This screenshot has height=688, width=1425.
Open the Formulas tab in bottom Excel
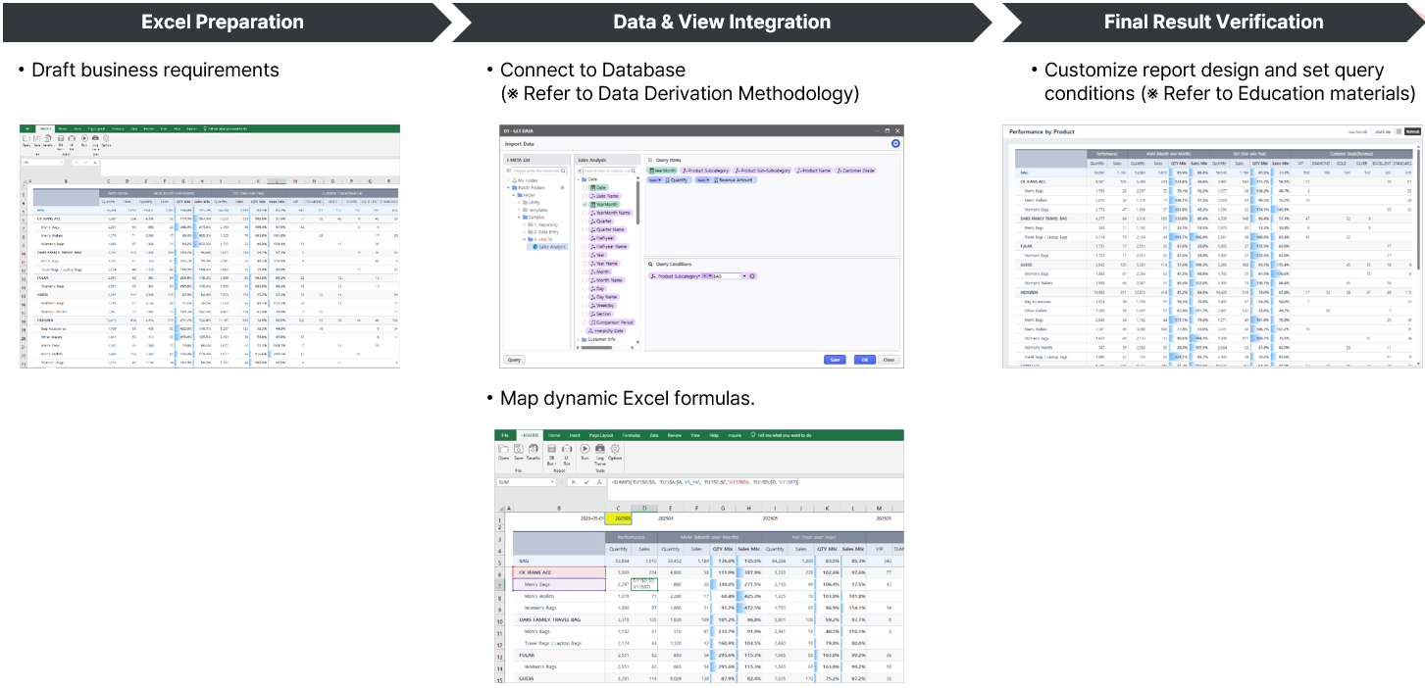click(x=632, y=435)
